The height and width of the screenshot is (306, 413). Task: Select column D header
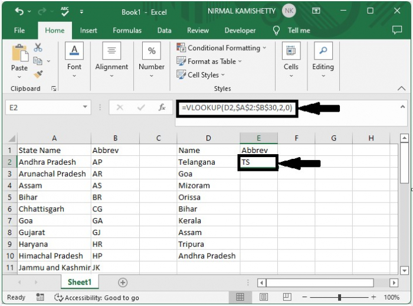pyautogui.click(x=208, y=138)
